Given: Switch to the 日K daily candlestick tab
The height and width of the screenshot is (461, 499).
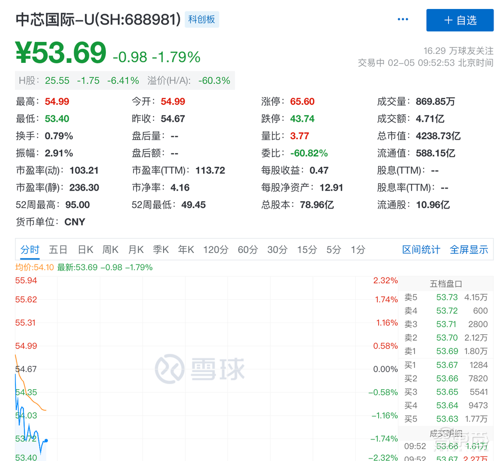Looking at the screenshot, I should (85, 249).
